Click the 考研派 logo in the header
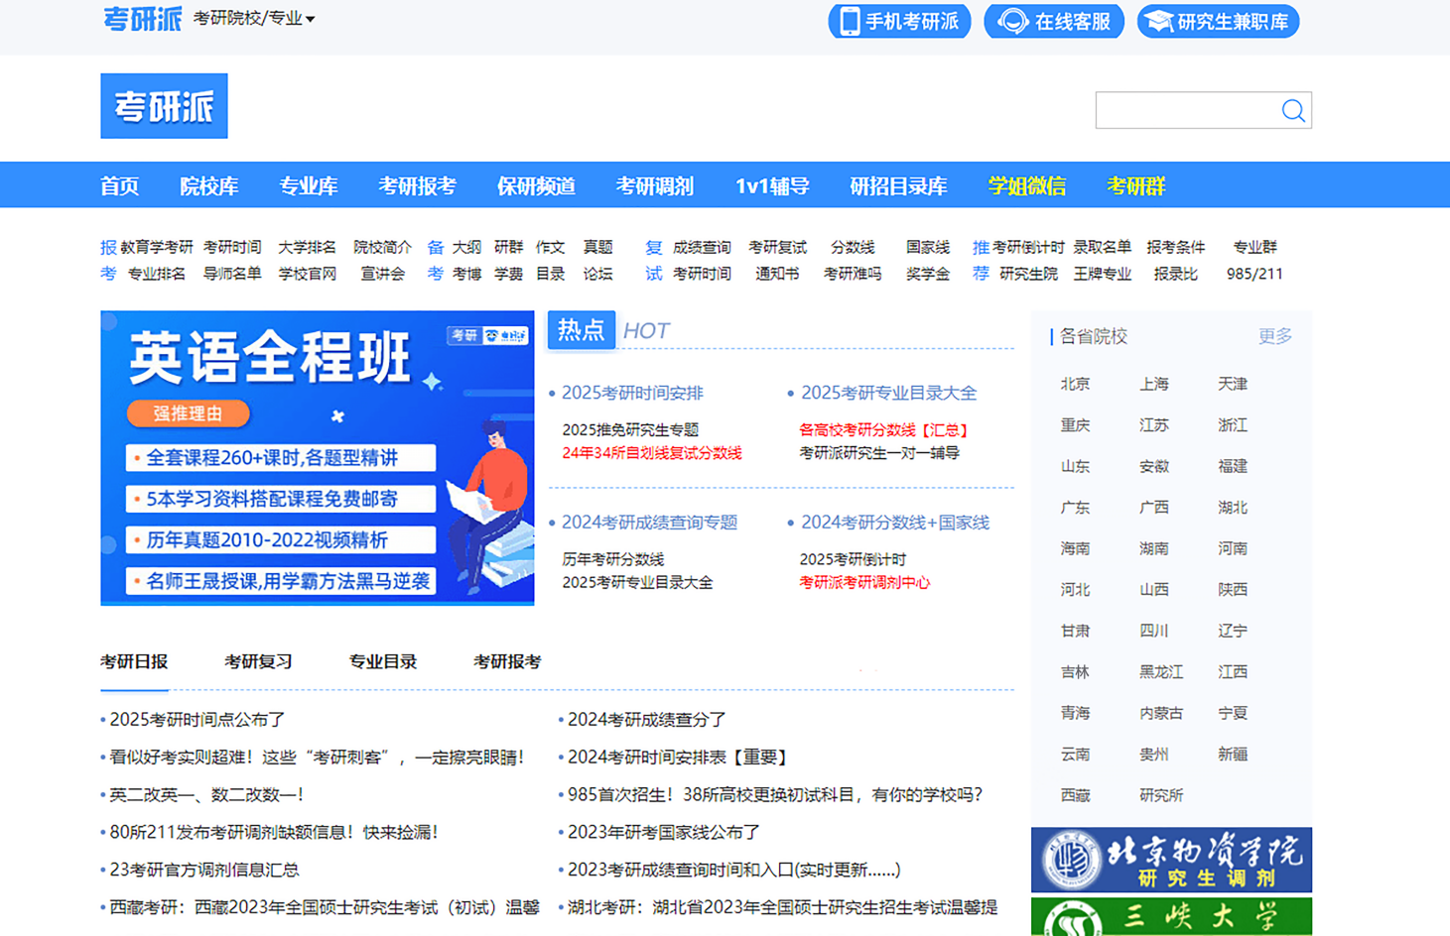Viewport: 1450px width, 936px height. click(163, 106)
